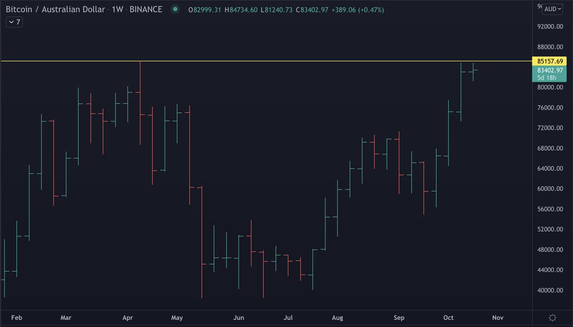The height and width of the screenshot is (327, 573).
Task: Click the low value L81240.73
Action: click(x=276, y=10)
